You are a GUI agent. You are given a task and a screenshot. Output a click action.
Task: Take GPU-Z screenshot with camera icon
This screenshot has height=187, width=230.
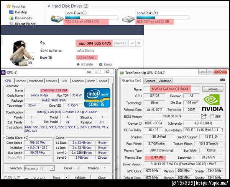(222, 80)
